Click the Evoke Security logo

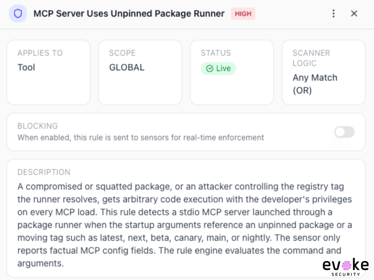pyautogui.click(x=346, y=267)
